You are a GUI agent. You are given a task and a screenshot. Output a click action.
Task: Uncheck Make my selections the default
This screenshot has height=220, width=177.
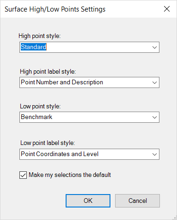23,175
